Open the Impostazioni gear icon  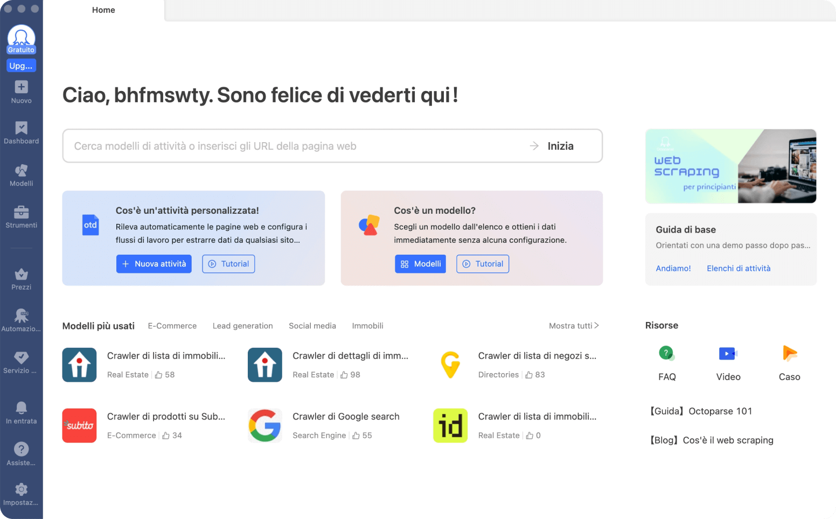(x=21, y=489)
